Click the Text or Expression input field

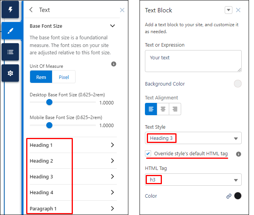tap(193, 61)
